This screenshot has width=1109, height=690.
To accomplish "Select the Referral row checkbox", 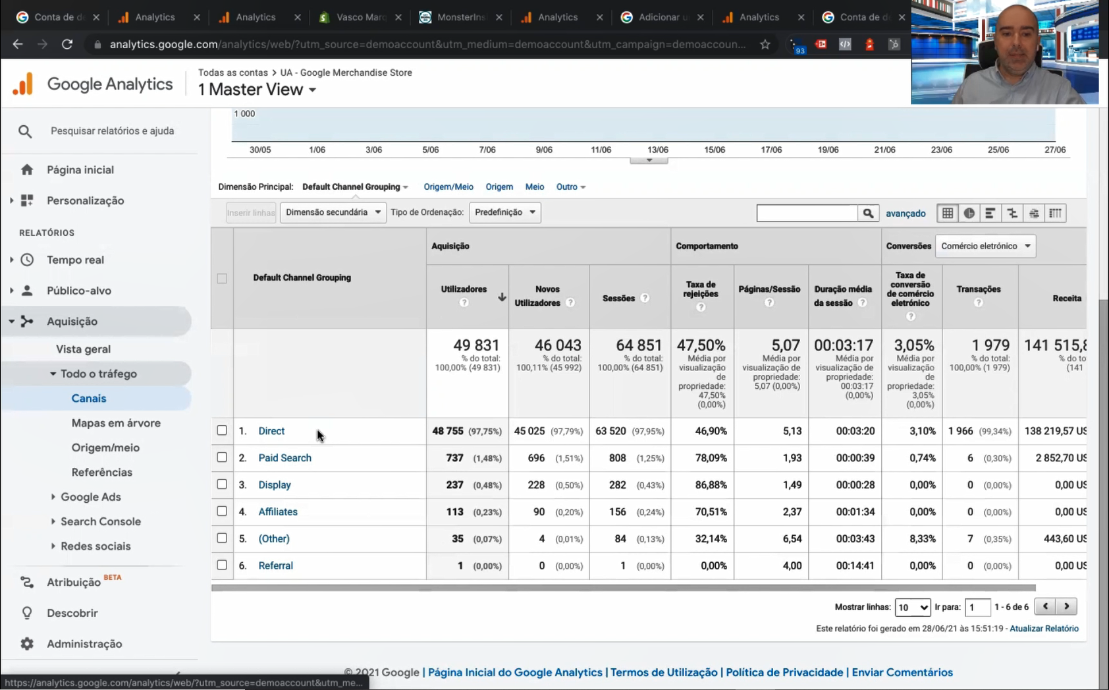I will (222, 565).
